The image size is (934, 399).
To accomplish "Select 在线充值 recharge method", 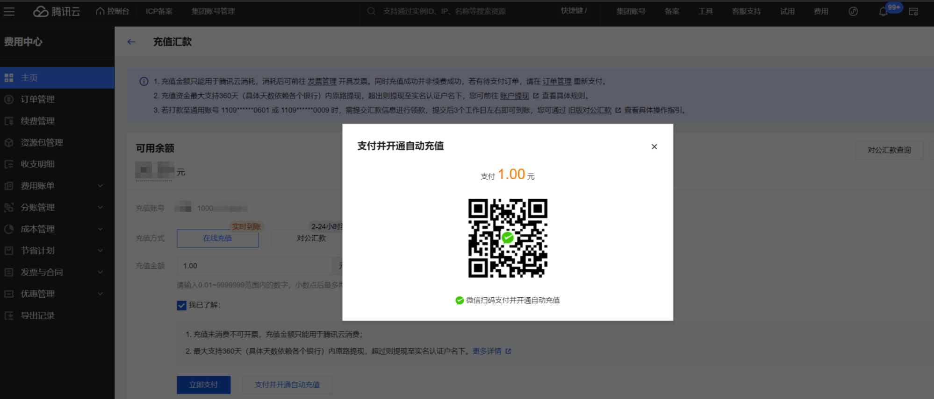I will coord(217,238).
